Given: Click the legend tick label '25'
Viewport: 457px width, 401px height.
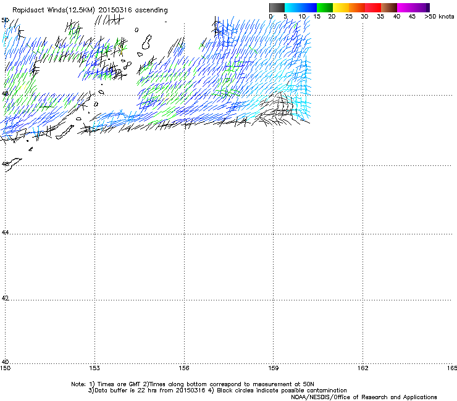Looking at the screenshot, I should (x=349, y=17).
